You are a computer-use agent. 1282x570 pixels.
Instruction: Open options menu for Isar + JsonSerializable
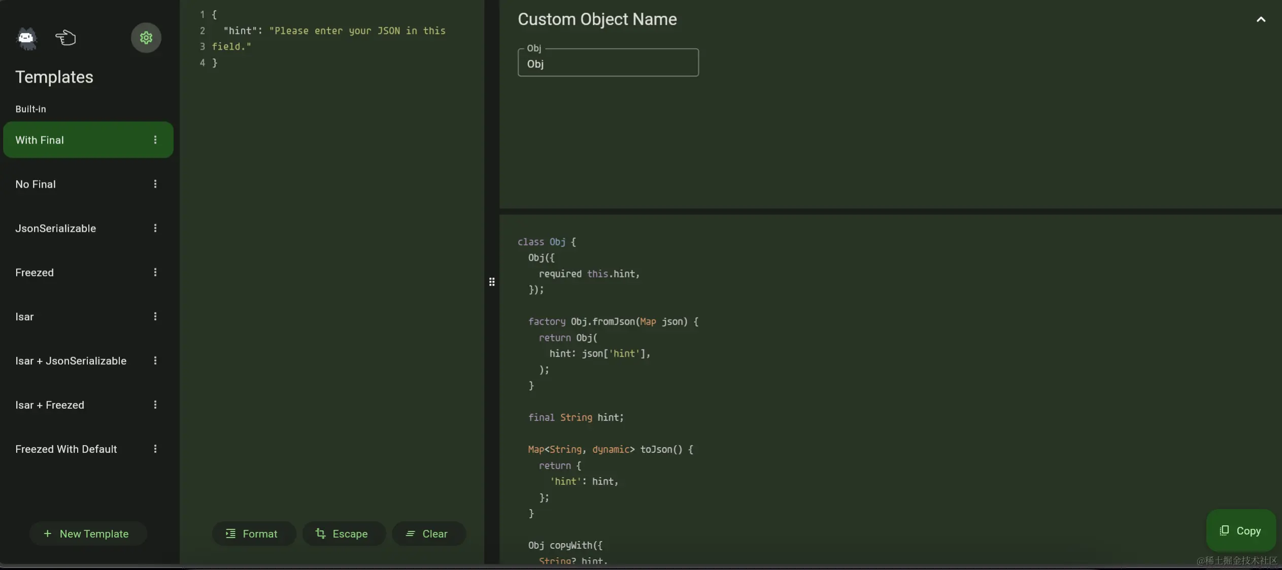pyautogui.click(x=155, y=361)
